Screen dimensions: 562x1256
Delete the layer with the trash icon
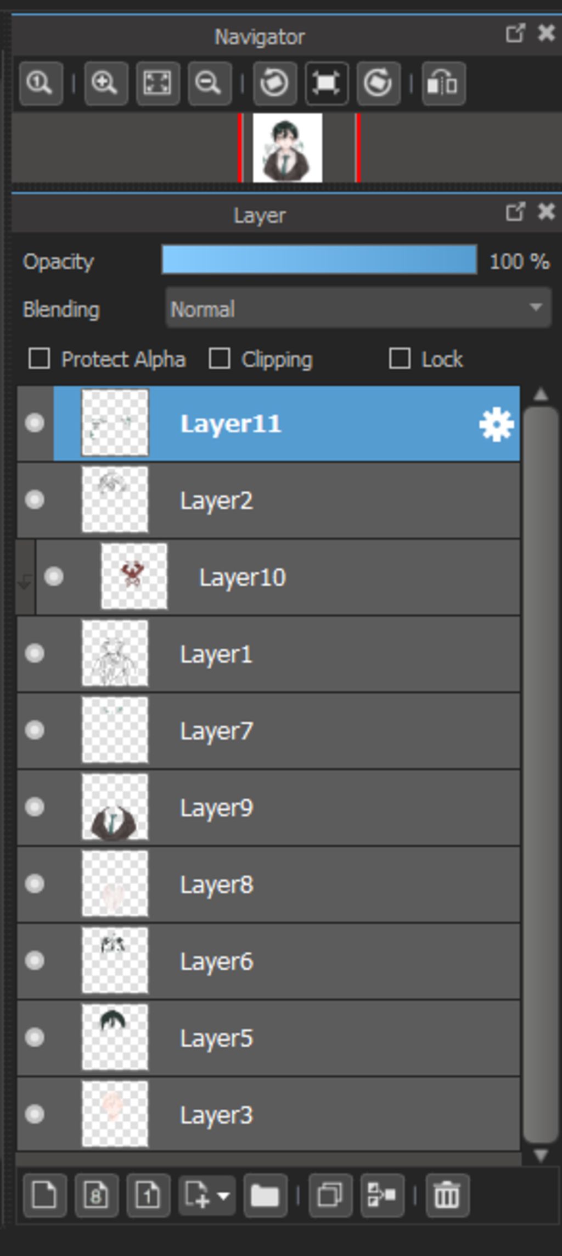pos(447,1195)
